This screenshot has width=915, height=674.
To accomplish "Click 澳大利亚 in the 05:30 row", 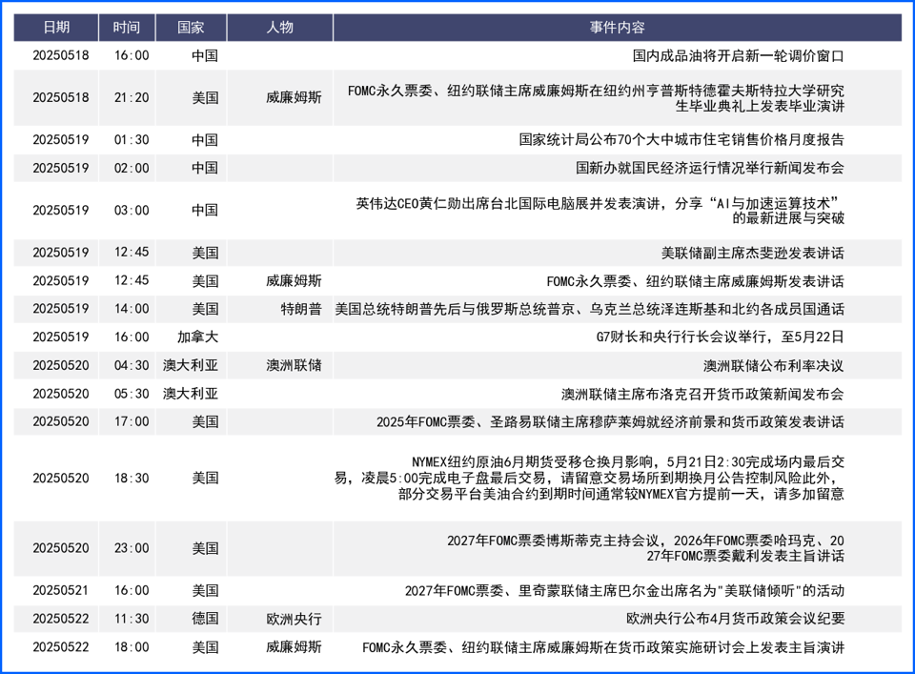I will [x=191, y=394].
